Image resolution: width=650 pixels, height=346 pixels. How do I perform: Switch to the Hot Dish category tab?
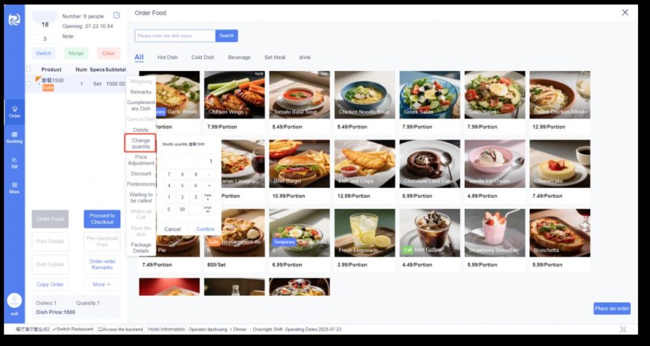click(168, 57)
